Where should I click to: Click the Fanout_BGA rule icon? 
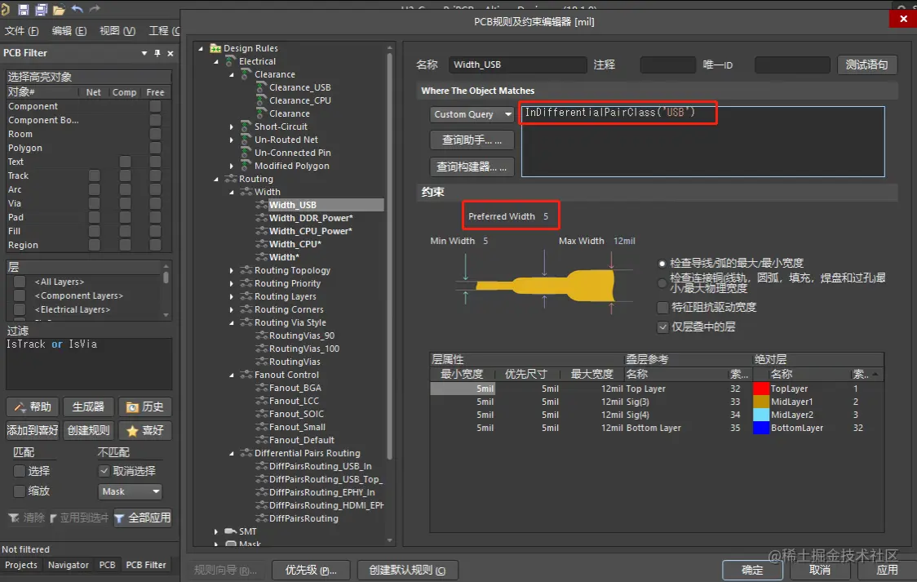pos(261,387)
